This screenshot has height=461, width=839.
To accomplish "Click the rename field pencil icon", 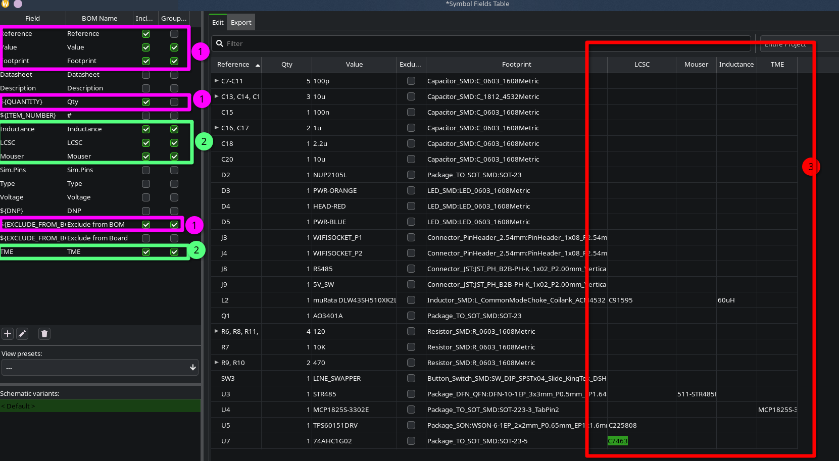I will click(22, 334).
